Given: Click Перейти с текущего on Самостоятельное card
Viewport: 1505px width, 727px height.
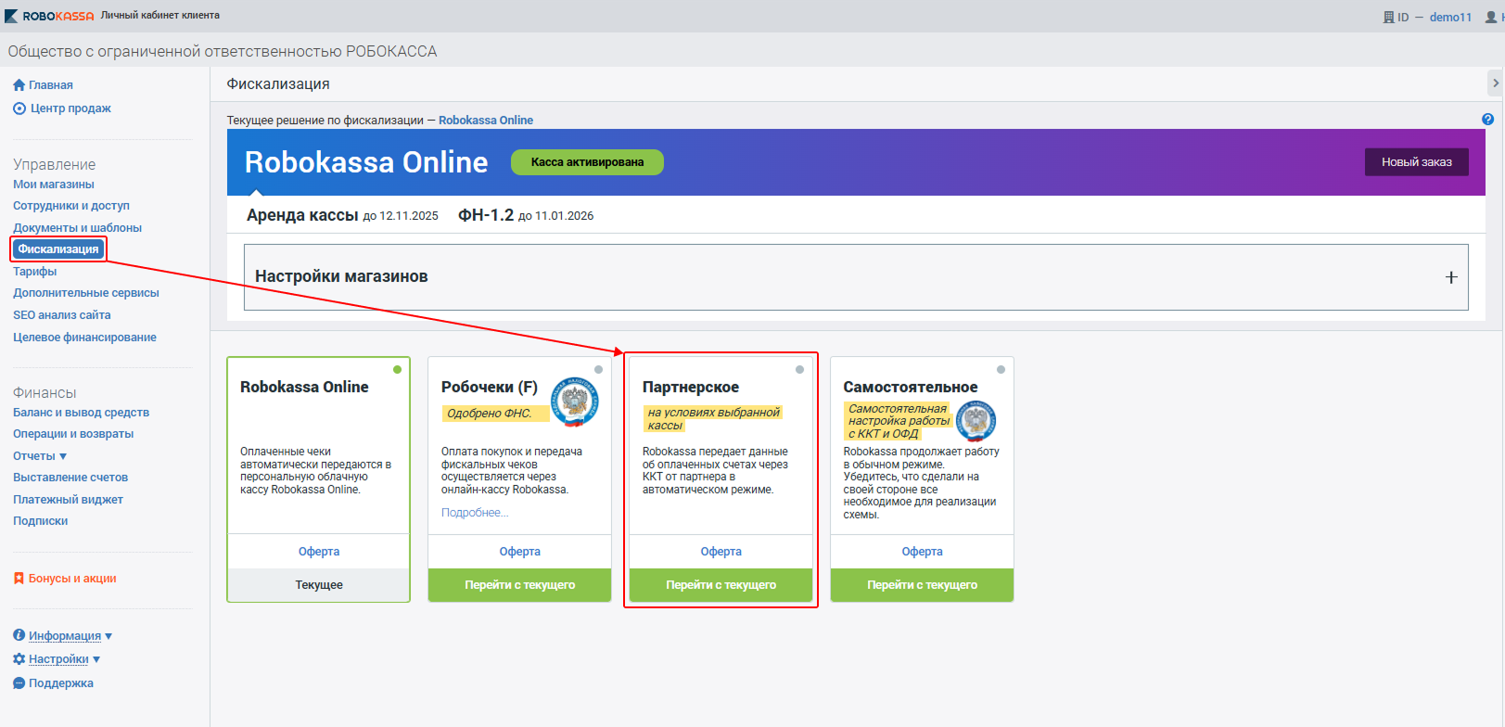Looking at the screenshot, I should click(923, 585).
